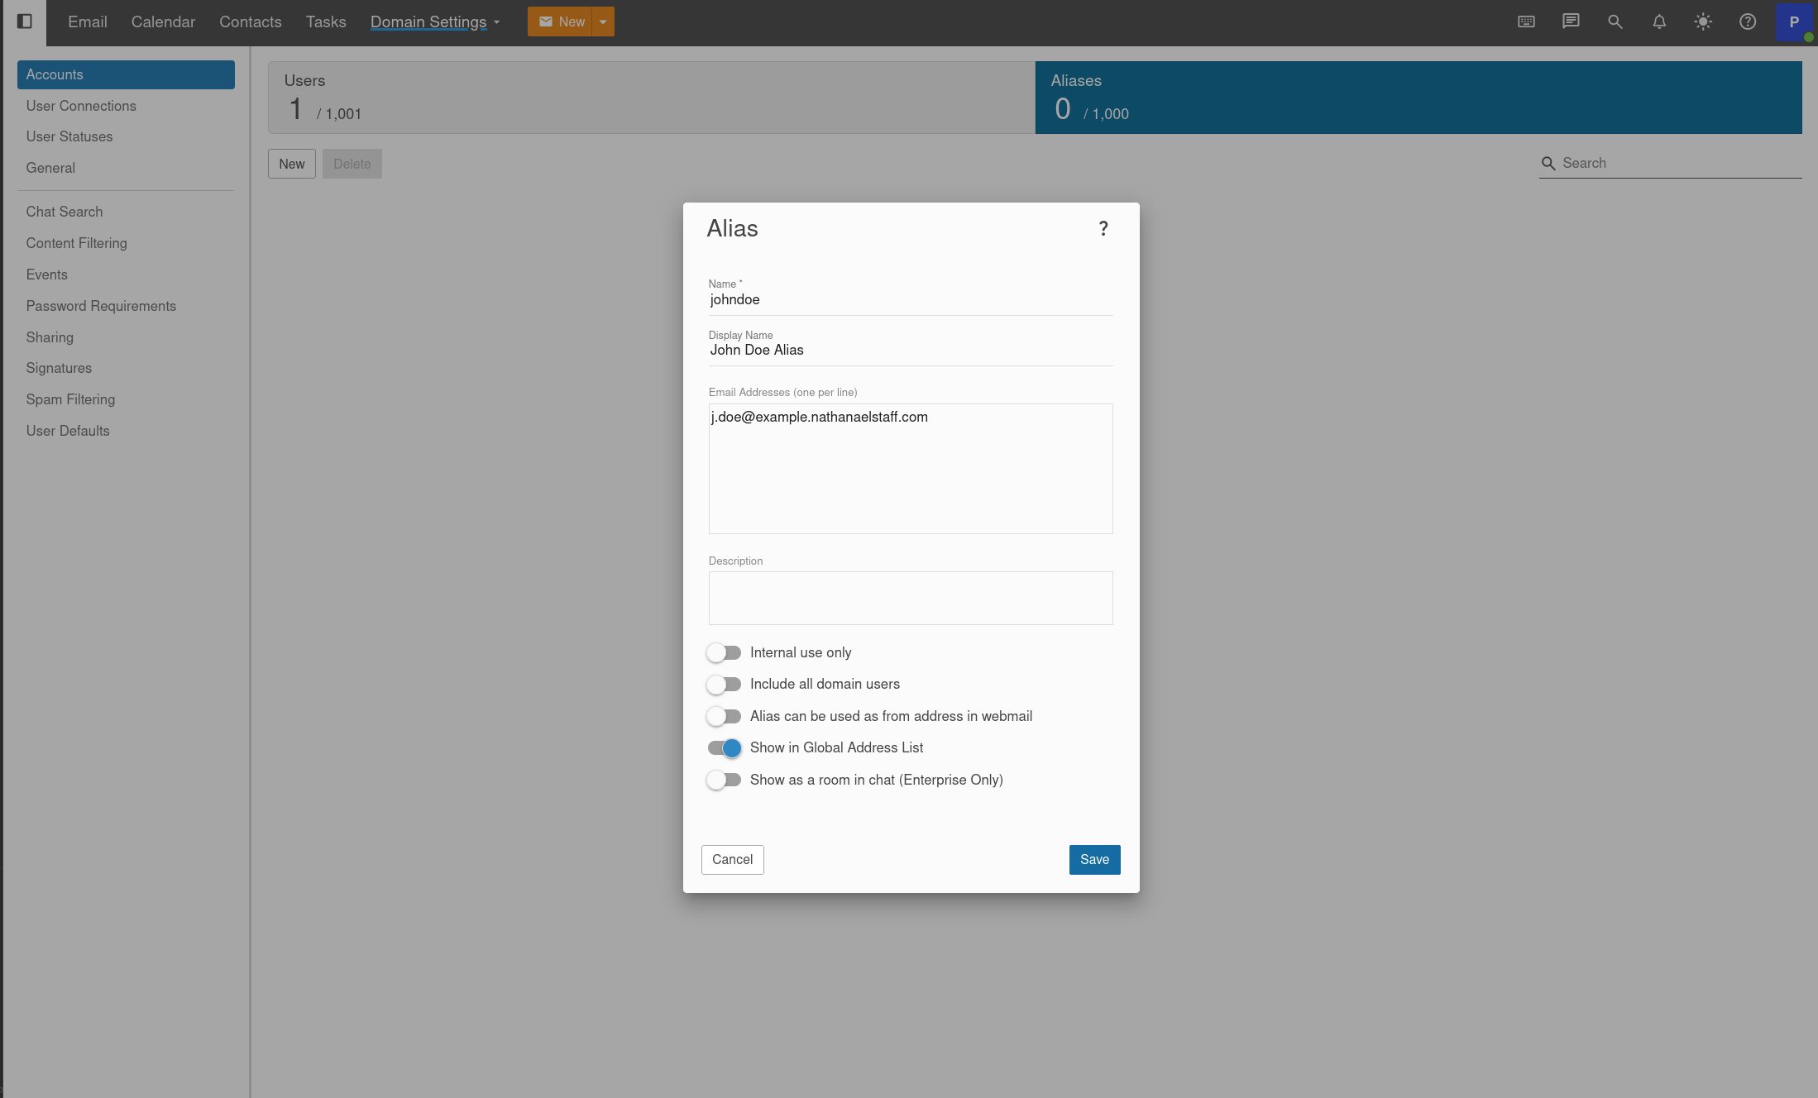Expand the Domain Settings dropdown
The width and height of the screenshot is (1818, 1098).
[435, 22]
